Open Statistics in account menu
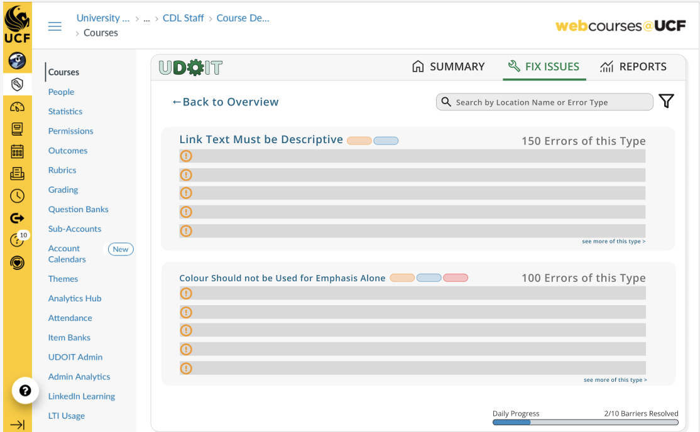 pyautogui.click(x=65, y=112)
